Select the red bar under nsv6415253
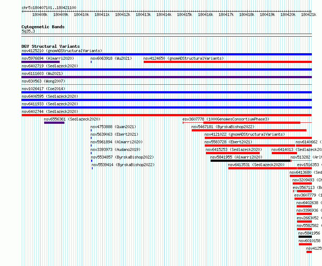 pos(233,153)
